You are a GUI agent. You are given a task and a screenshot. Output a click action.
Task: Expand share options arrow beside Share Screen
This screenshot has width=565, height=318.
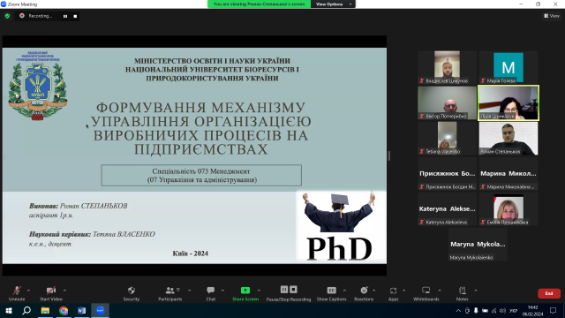point(259,291)
